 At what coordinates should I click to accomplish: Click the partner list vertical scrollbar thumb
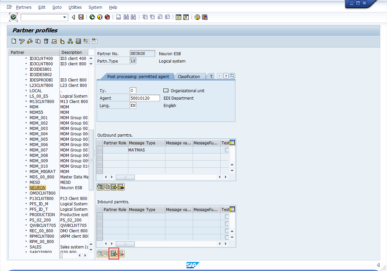pyautogui.click(x=91, y=160)
